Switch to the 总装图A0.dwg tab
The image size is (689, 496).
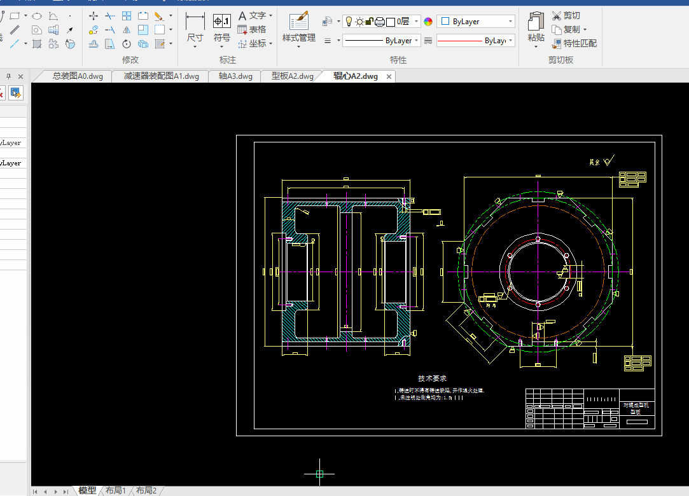[77, 76]
